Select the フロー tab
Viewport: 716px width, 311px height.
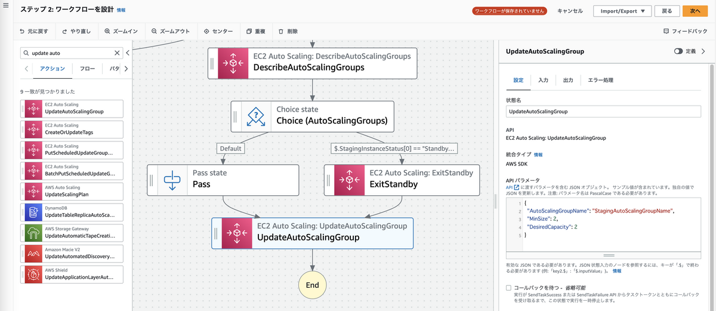point(87,69)
